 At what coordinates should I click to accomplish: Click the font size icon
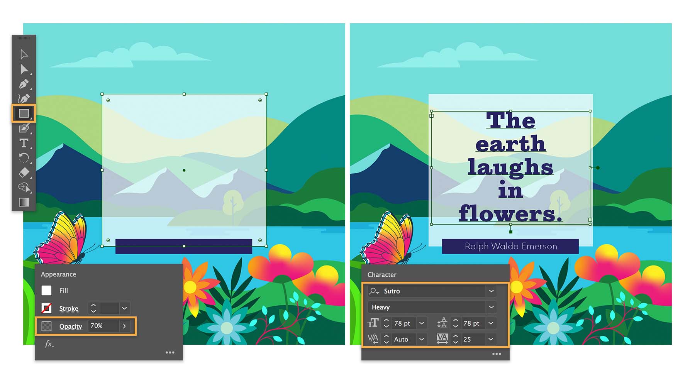(x=373, y=323)
